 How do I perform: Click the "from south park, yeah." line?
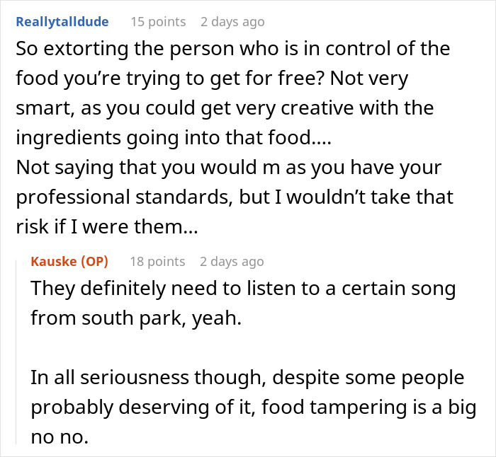point(136,318)
